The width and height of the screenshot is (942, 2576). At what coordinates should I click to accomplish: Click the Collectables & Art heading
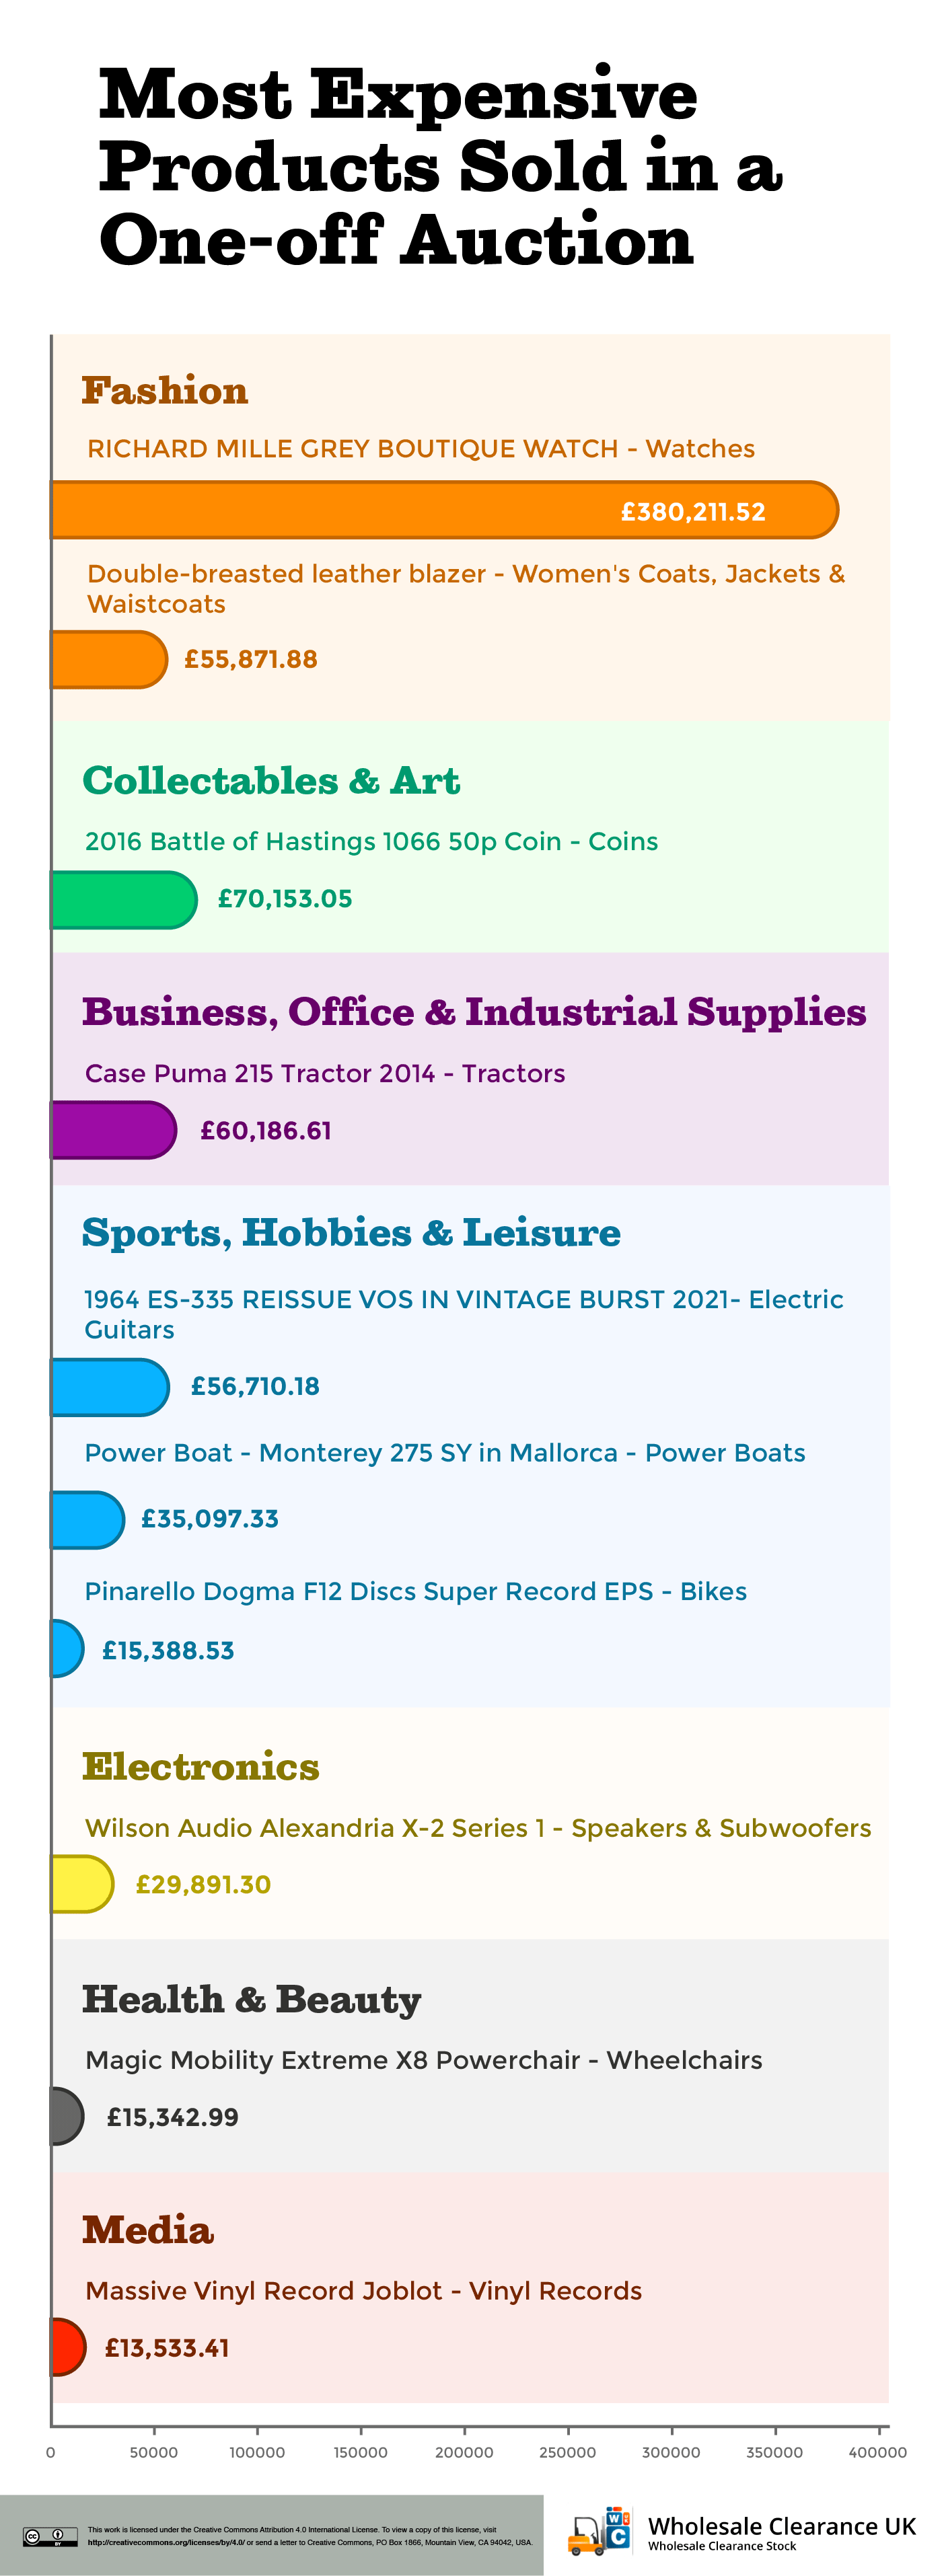(x=271, y=781)
